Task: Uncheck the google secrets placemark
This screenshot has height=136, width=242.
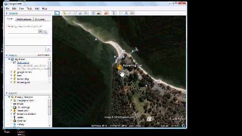Action: click(11, 72)
